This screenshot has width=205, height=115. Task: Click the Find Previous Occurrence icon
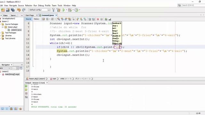[62, 19]
